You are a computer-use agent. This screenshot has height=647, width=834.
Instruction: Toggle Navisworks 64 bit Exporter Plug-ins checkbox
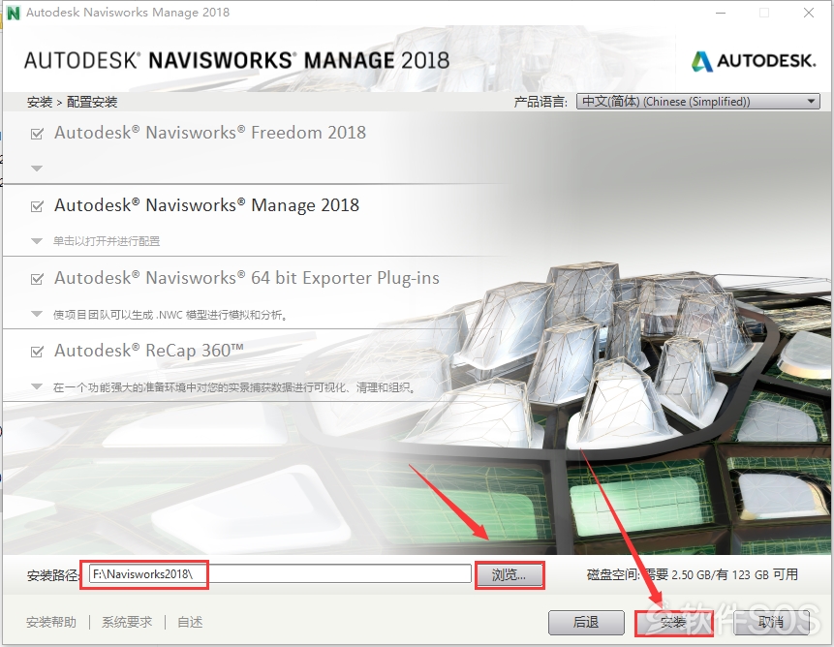(x=37, y=279)
